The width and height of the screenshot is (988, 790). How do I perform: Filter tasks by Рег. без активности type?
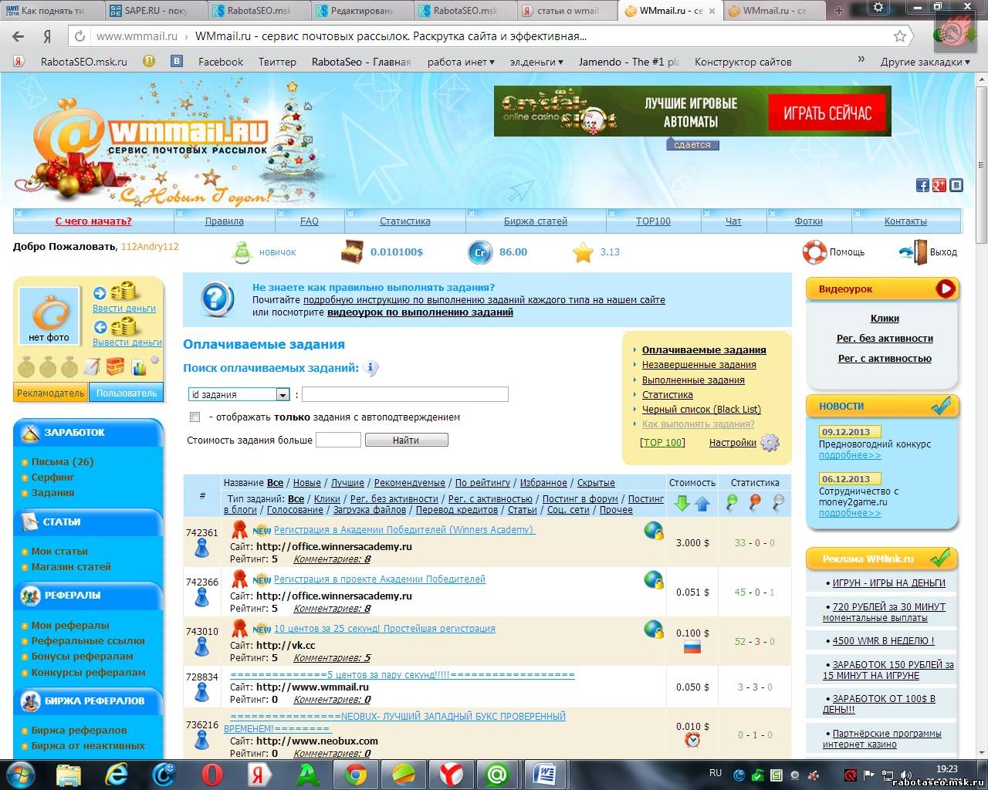pos(394,499)
